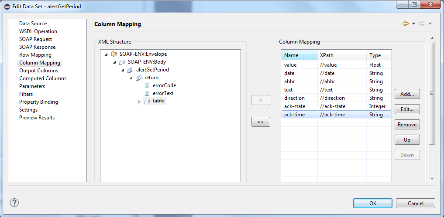Click the add-all double arrow button
444x217 pixels.
coord(261,122)
